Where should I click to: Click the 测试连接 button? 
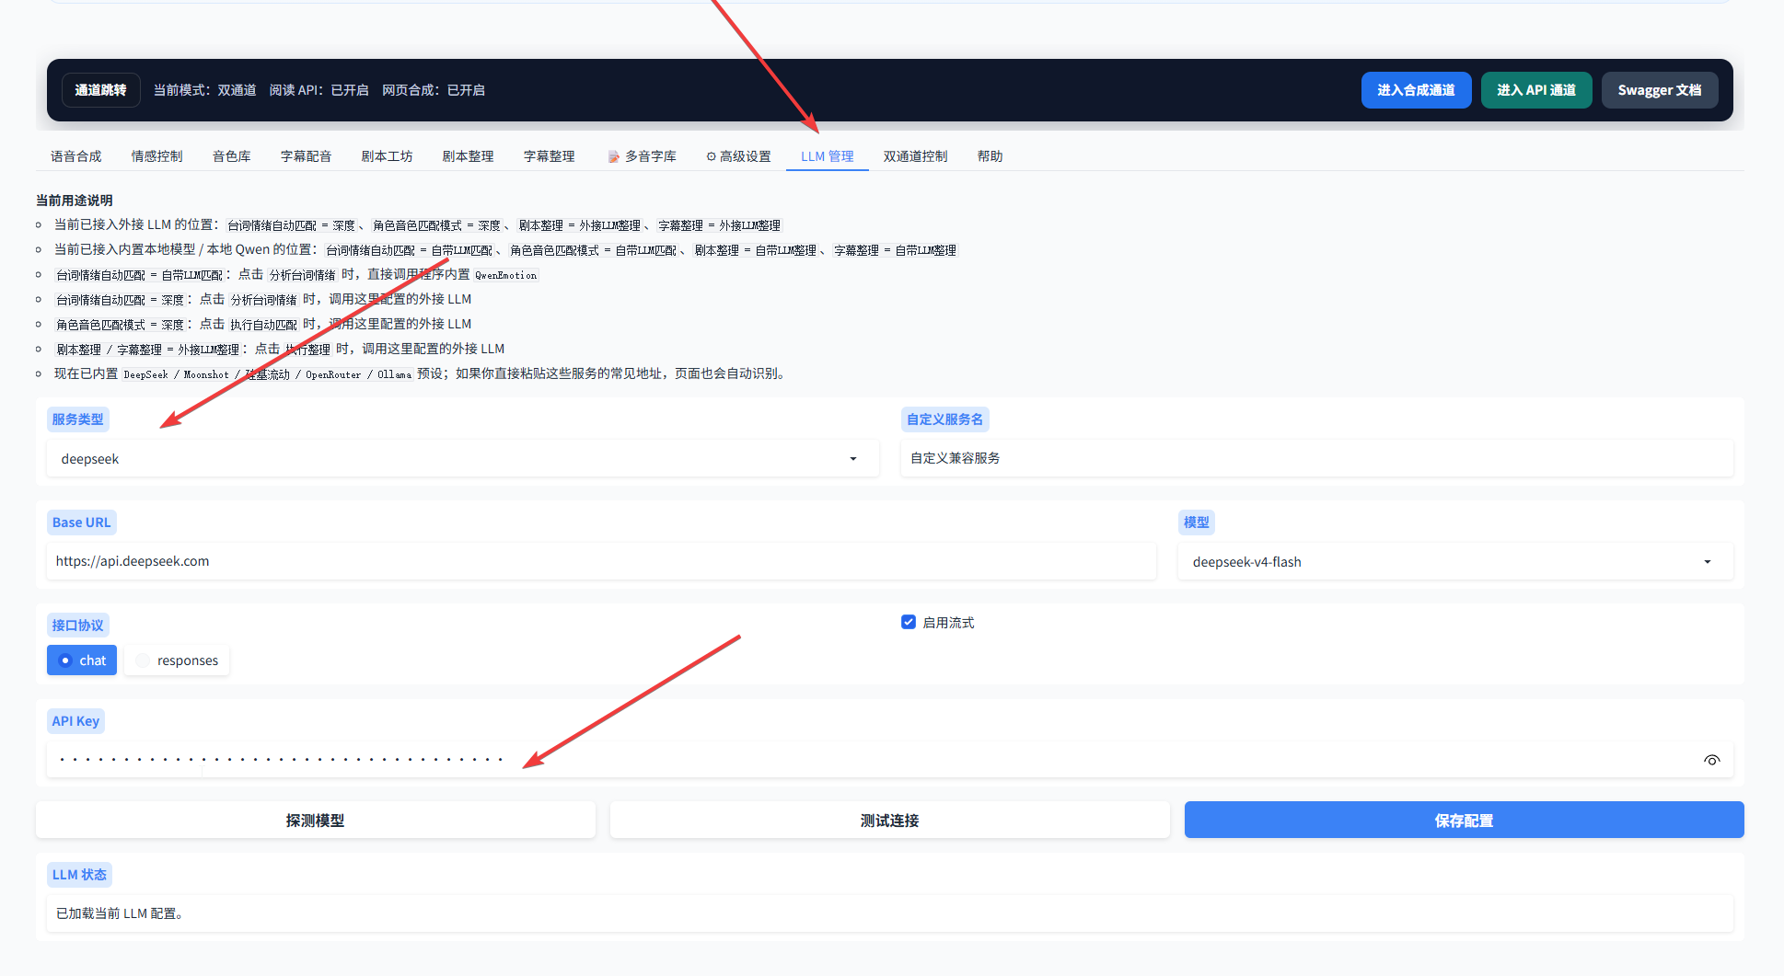point(890,820)
